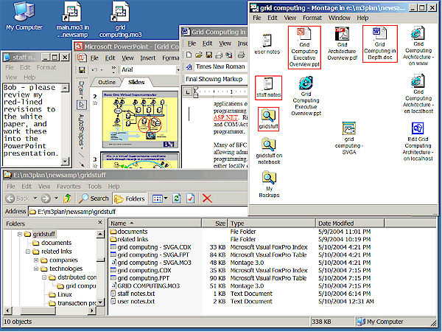Open the Back history dropdown arrow in Explorer

[x=35, y=198]
